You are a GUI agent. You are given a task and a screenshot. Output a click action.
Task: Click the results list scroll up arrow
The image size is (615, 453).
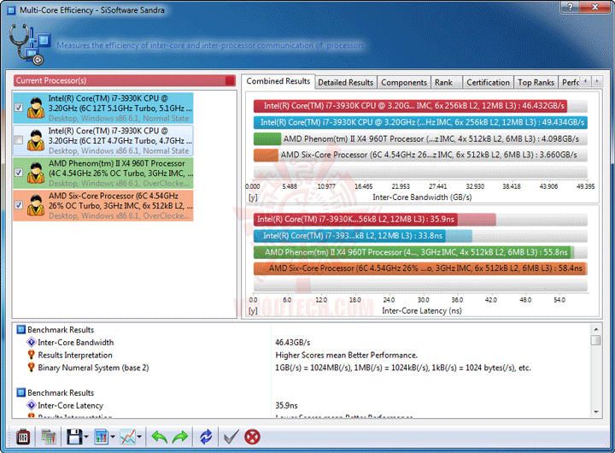pos(596,329)
